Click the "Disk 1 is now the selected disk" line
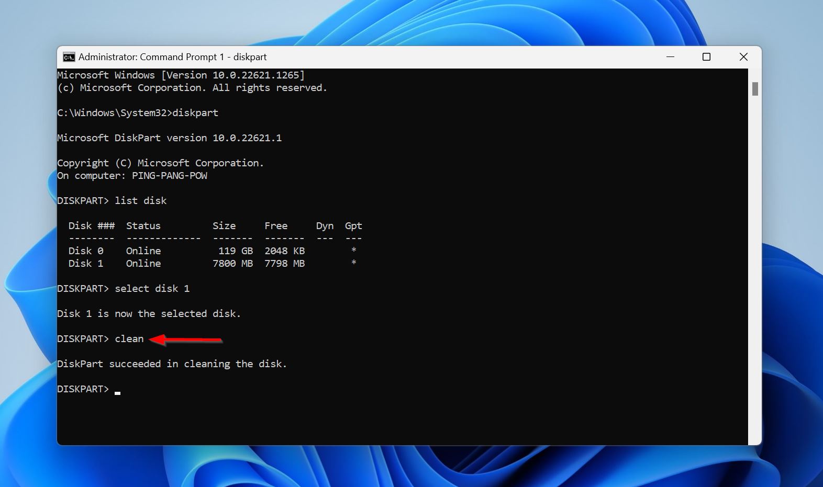 coord(149,314)
